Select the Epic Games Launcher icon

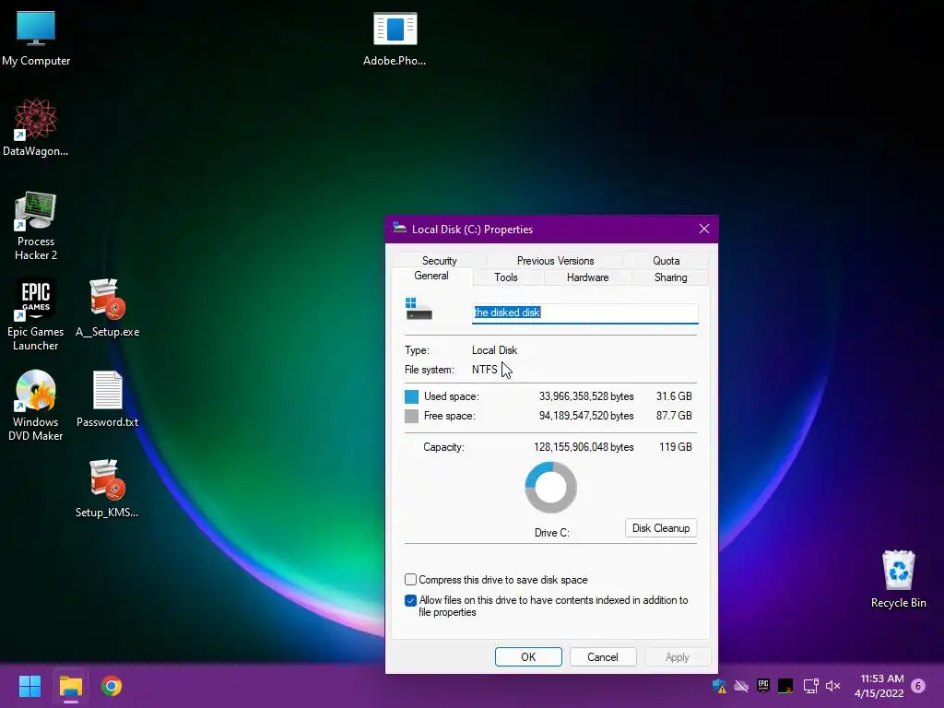36,314
